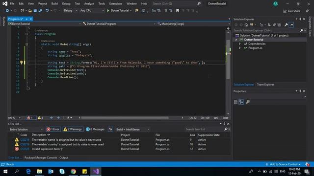Image resolution: width=314 pixels, height=176 pixels.
Task: Click the Categorized icon in Properties panel
Action: click(235, 102)
